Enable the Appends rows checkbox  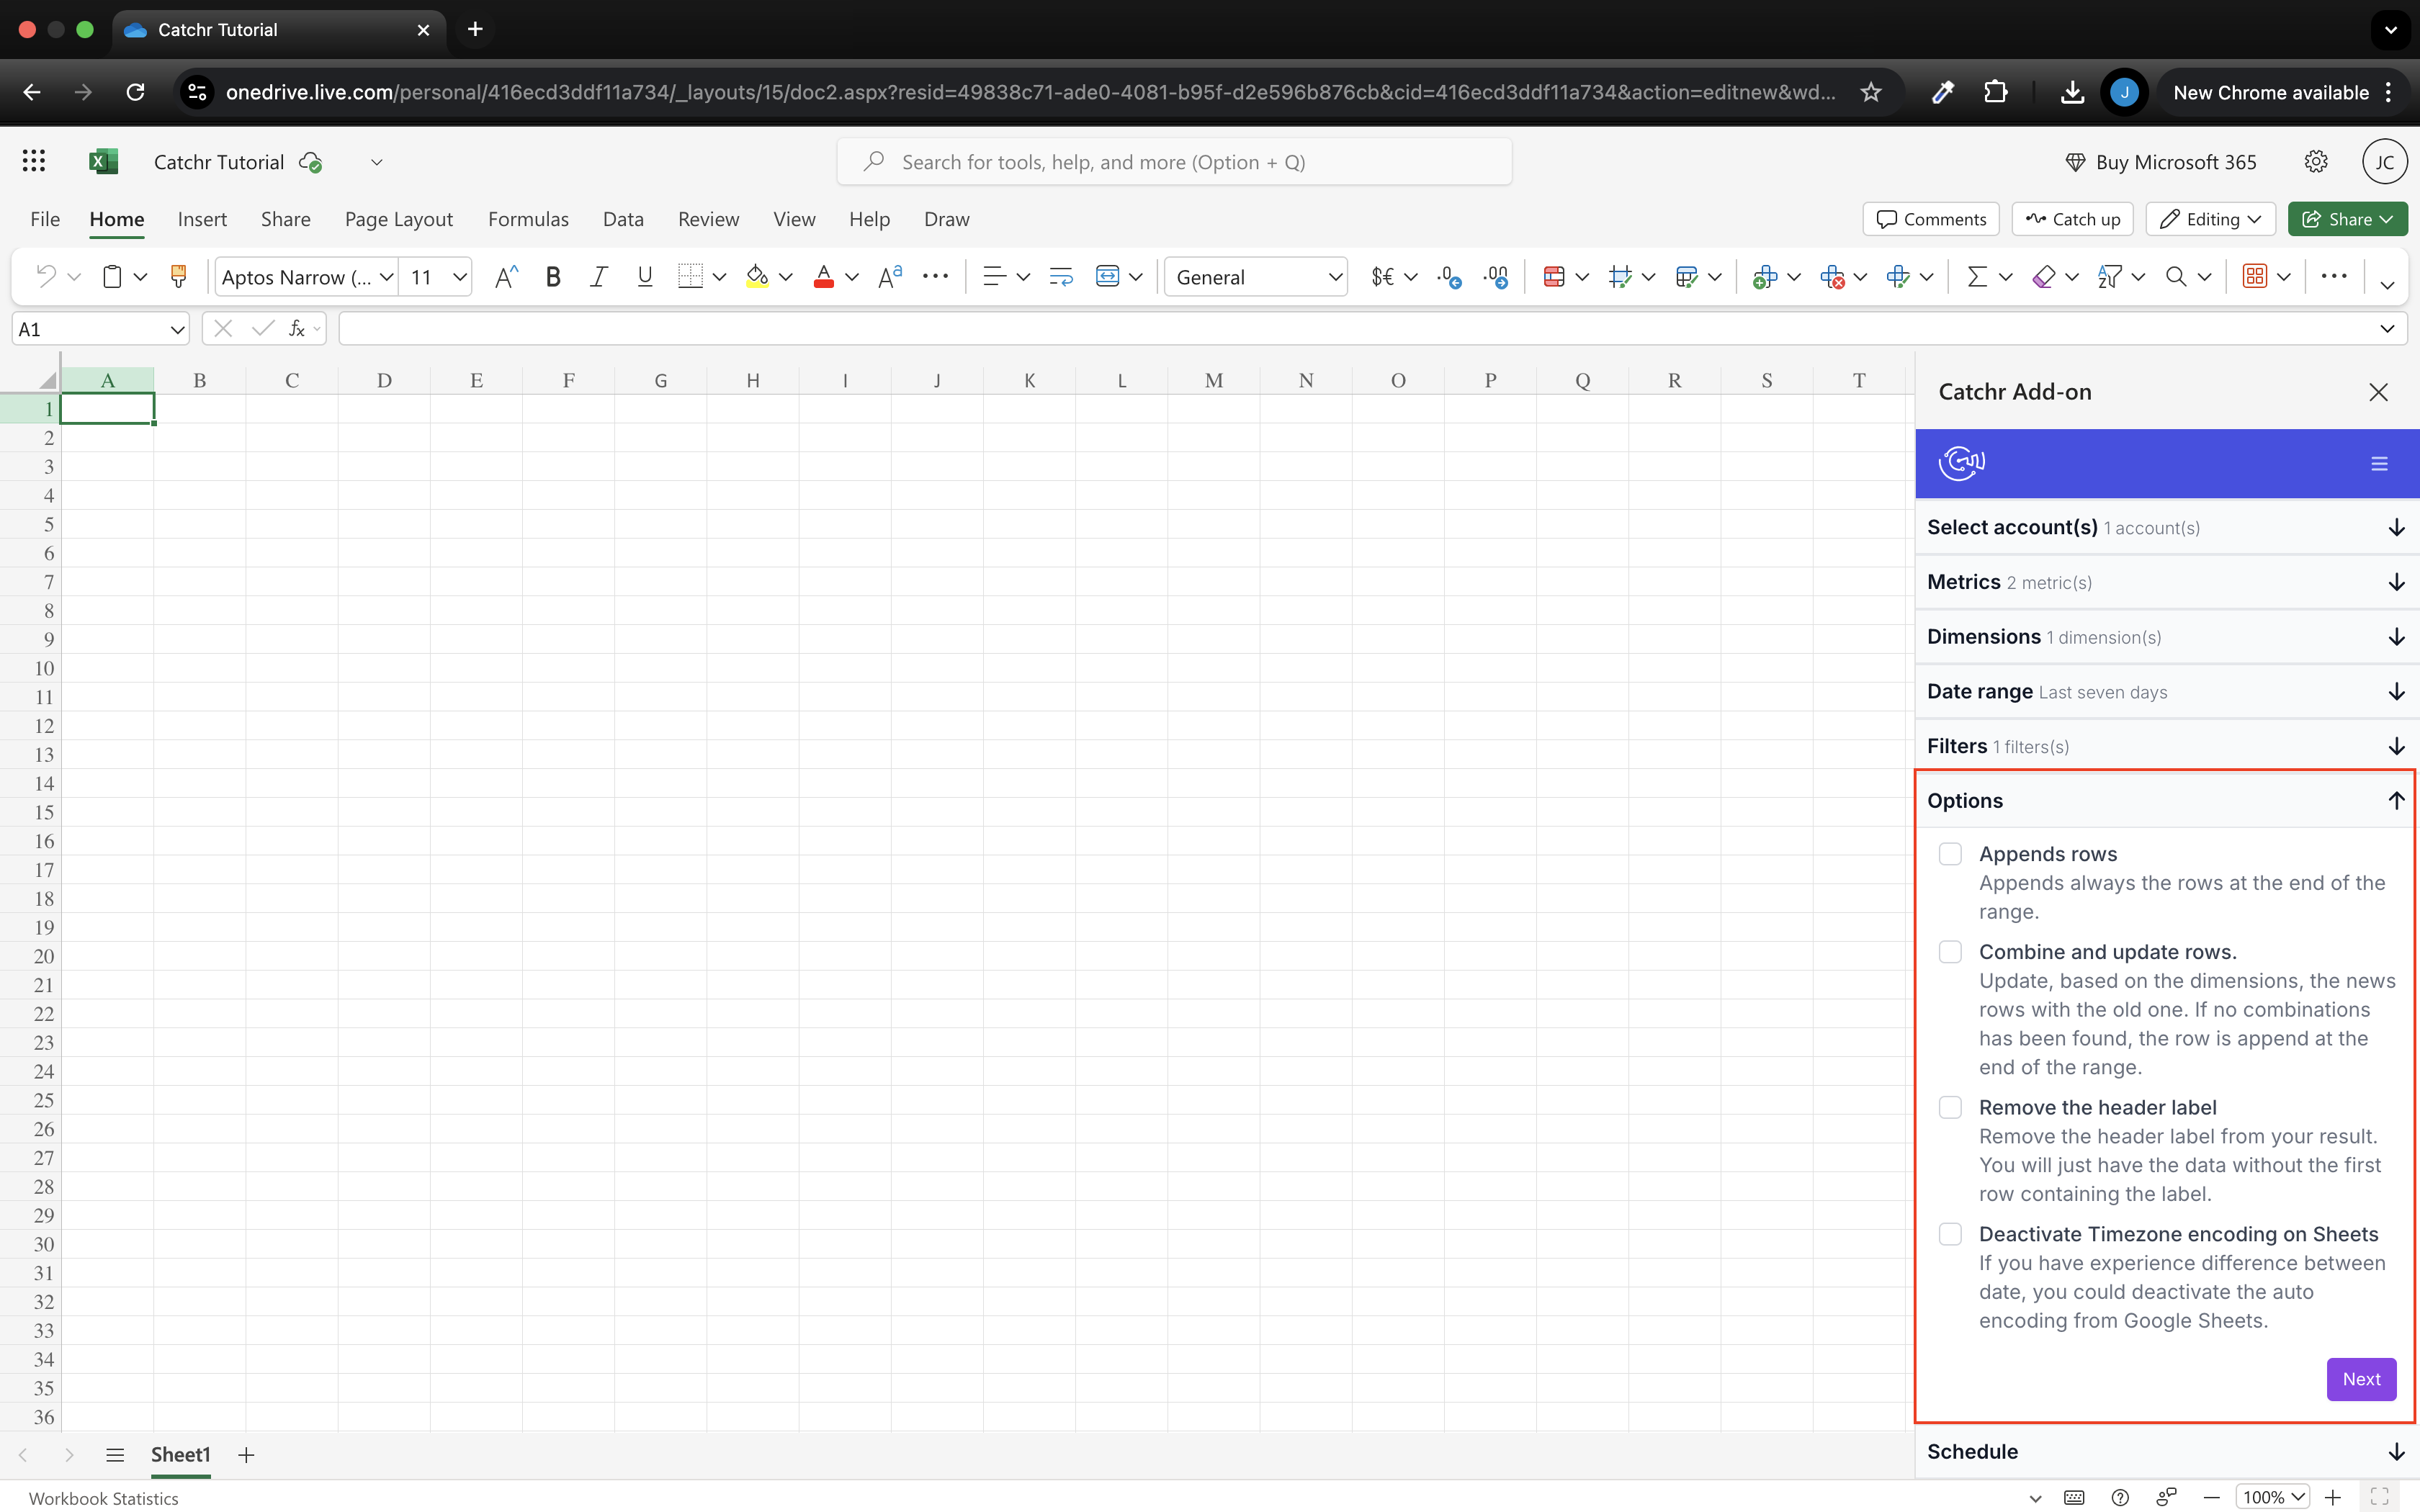tap(1950, 854)
